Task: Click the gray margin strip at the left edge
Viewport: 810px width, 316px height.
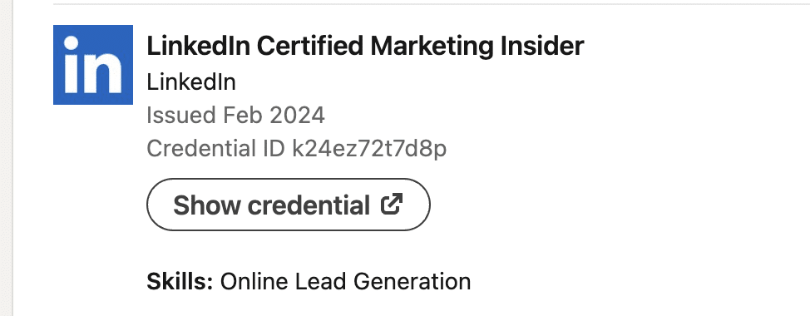Action: click(x=6, y=158)
